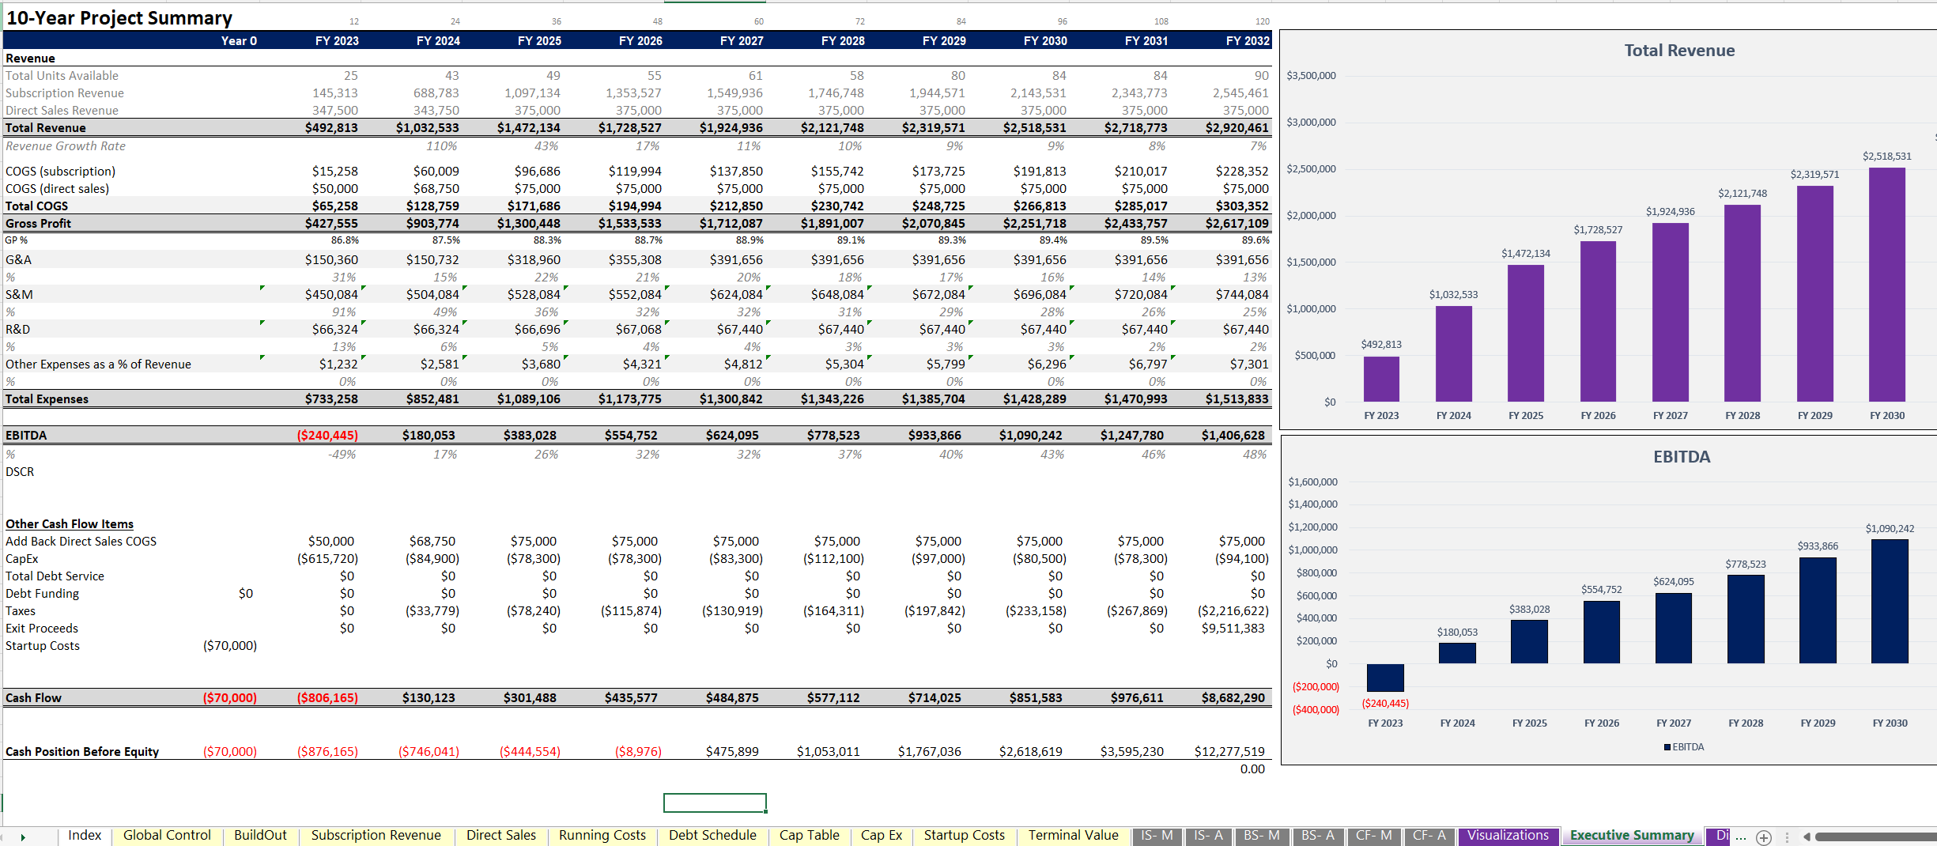1937x846 pixels.
Task: Select the EBITDA chart title
Action: (x=1682, y=457)
